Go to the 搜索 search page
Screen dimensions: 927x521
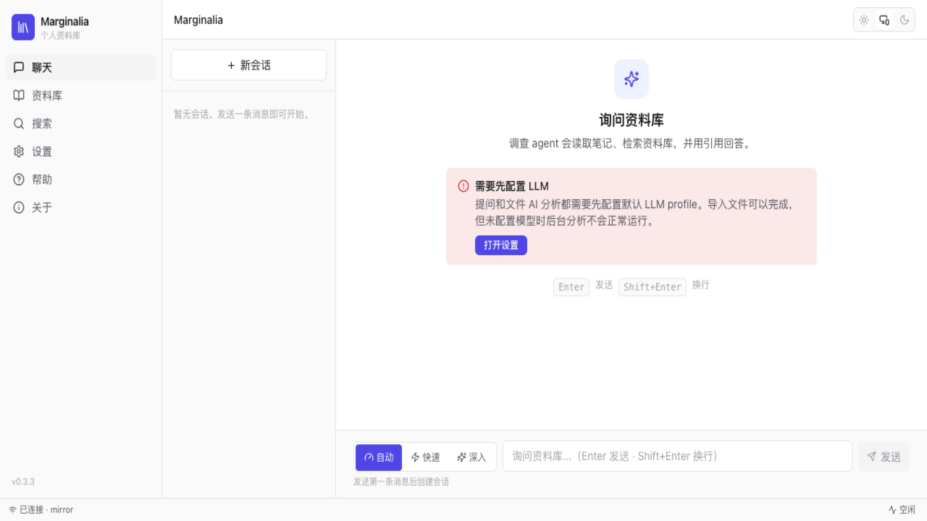[81, 123]
